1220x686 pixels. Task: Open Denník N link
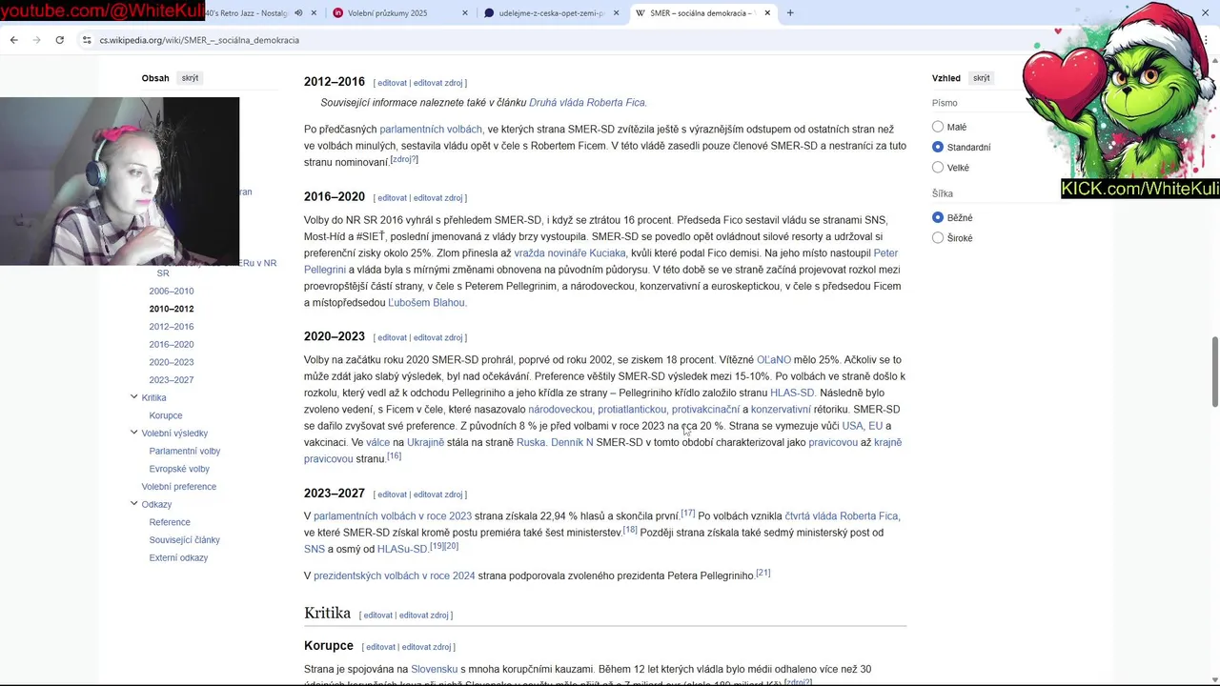coord(572,443)
